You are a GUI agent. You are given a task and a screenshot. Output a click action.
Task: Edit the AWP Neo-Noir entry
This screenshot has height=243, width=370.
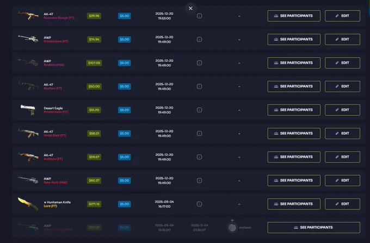(x=342, y=180)
